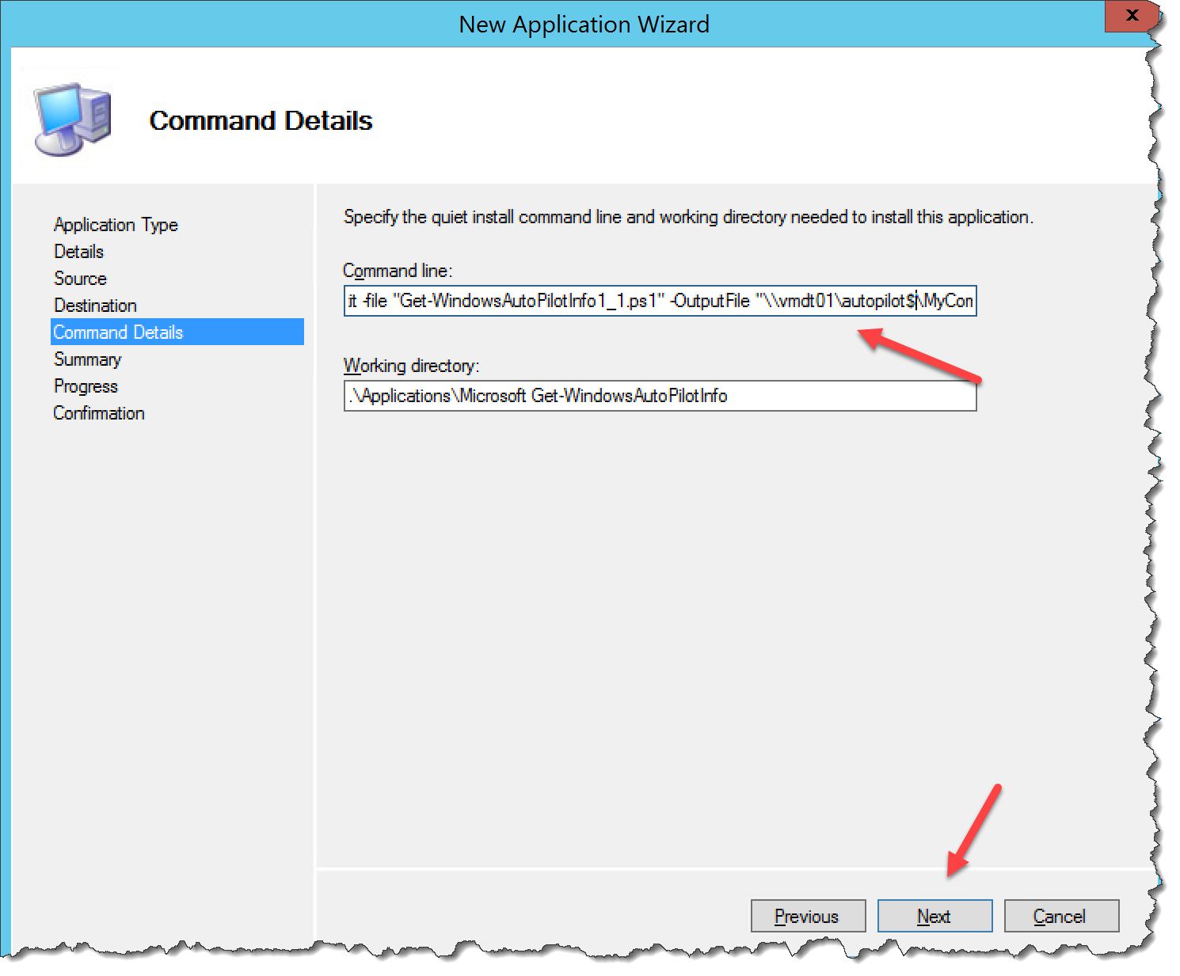Select Summary in the wizard sidebar
The width and height of the screenshot is (1180, 976).
(x=87, y=359)
